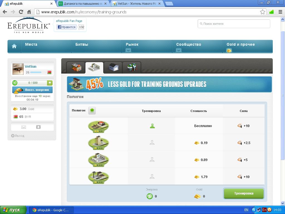285x214 pixels.
Task: Toggle the training person in 1.79 row
Action: 152,176
